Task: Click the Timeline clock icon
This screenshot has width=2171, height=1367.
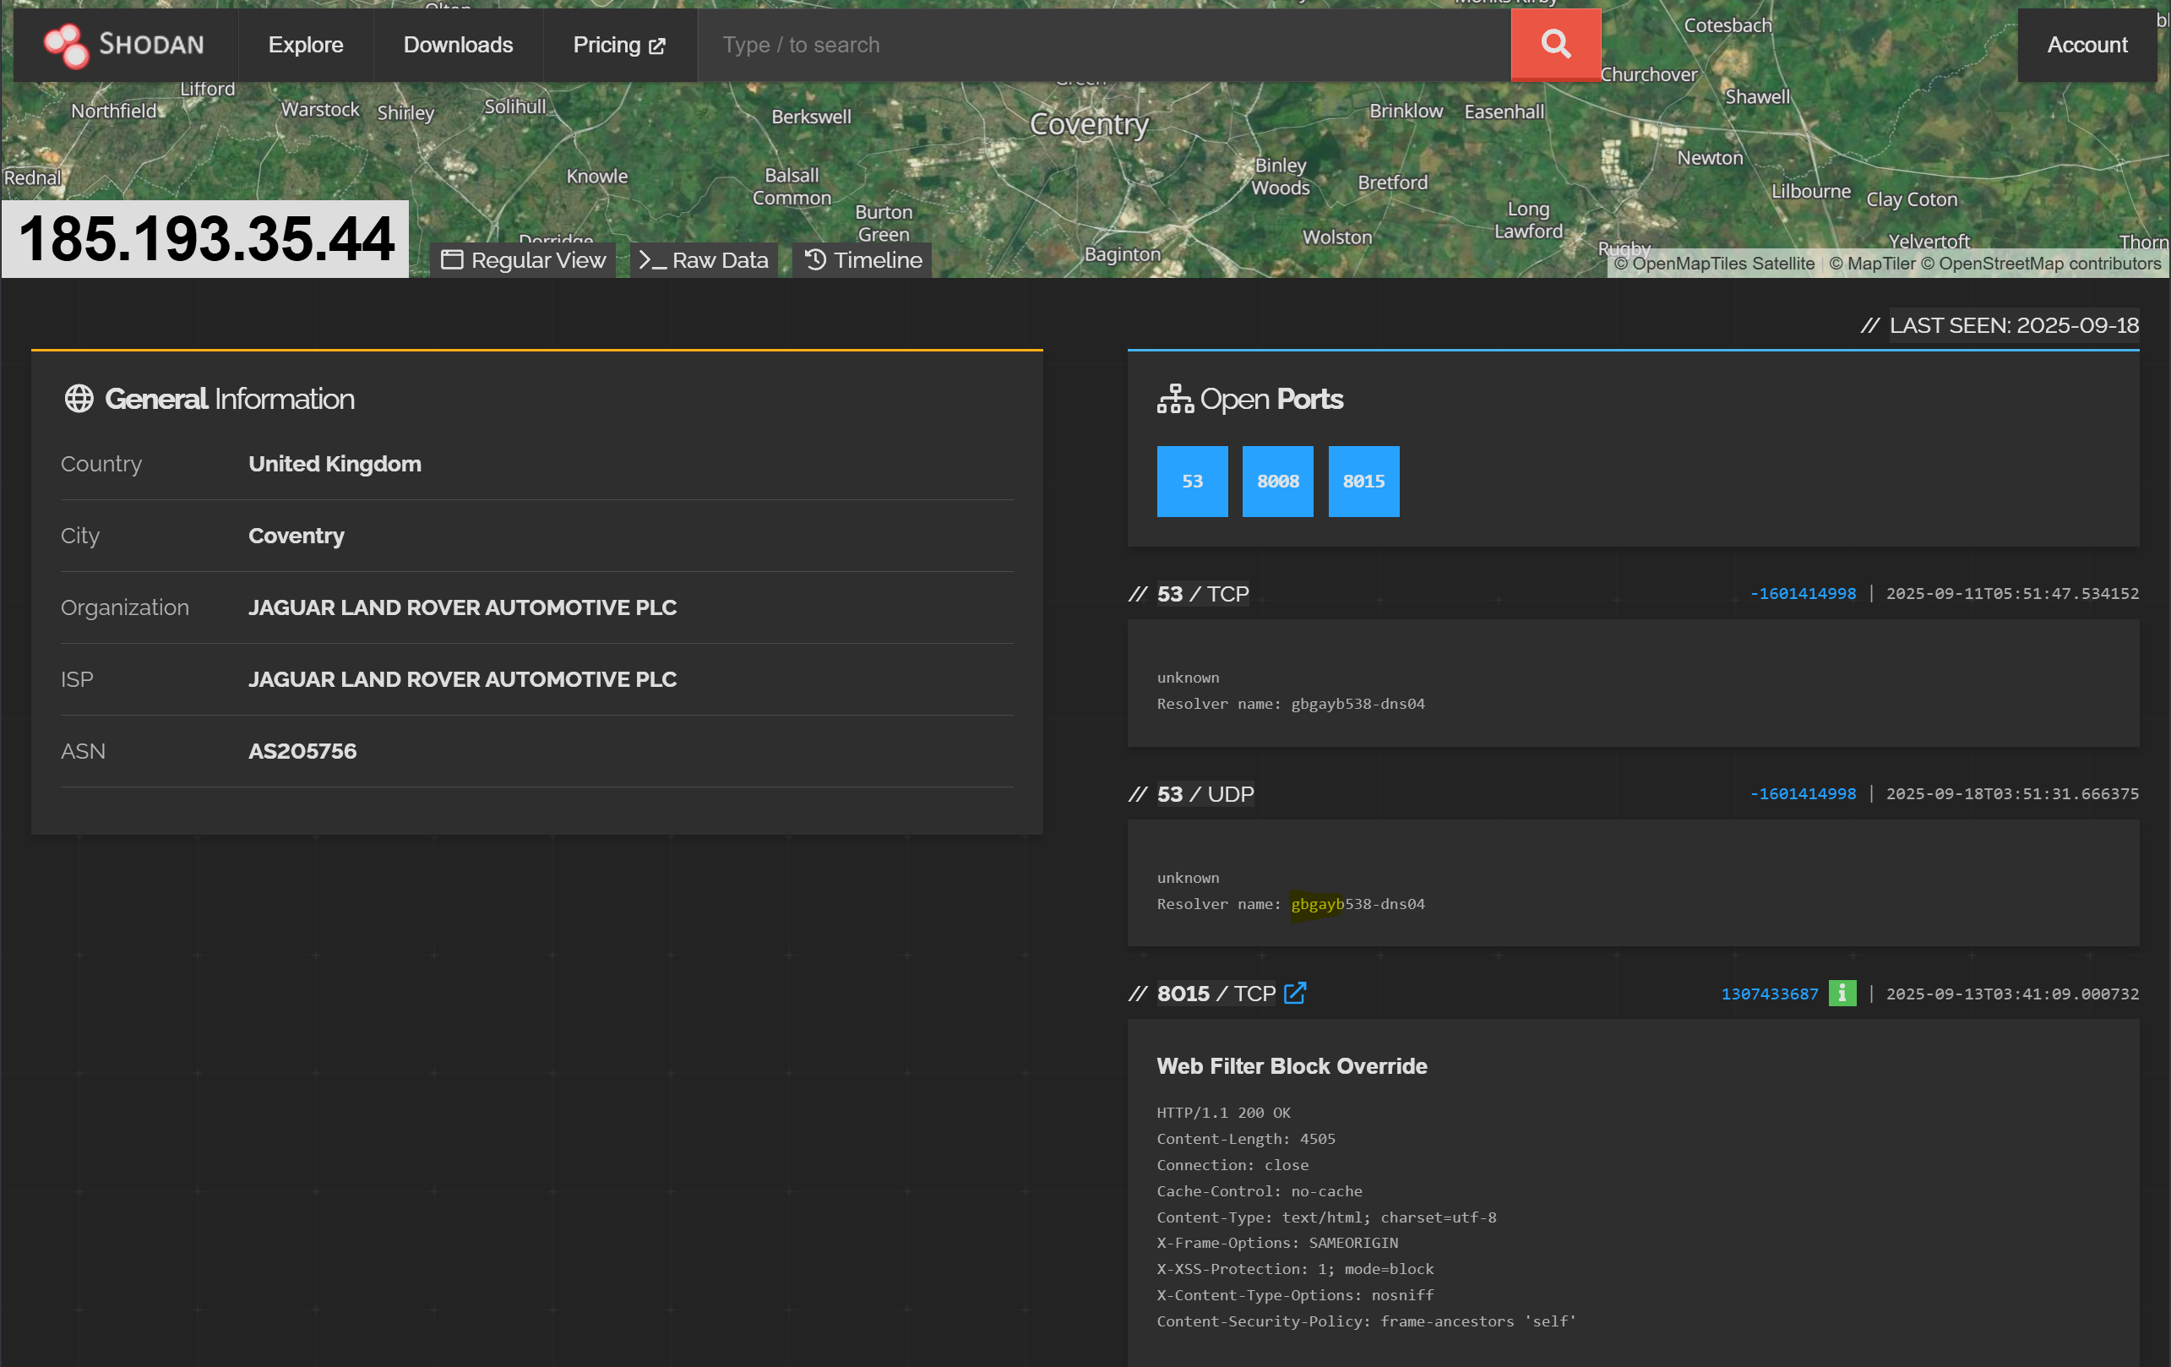Action: click(x=815, y=259)
